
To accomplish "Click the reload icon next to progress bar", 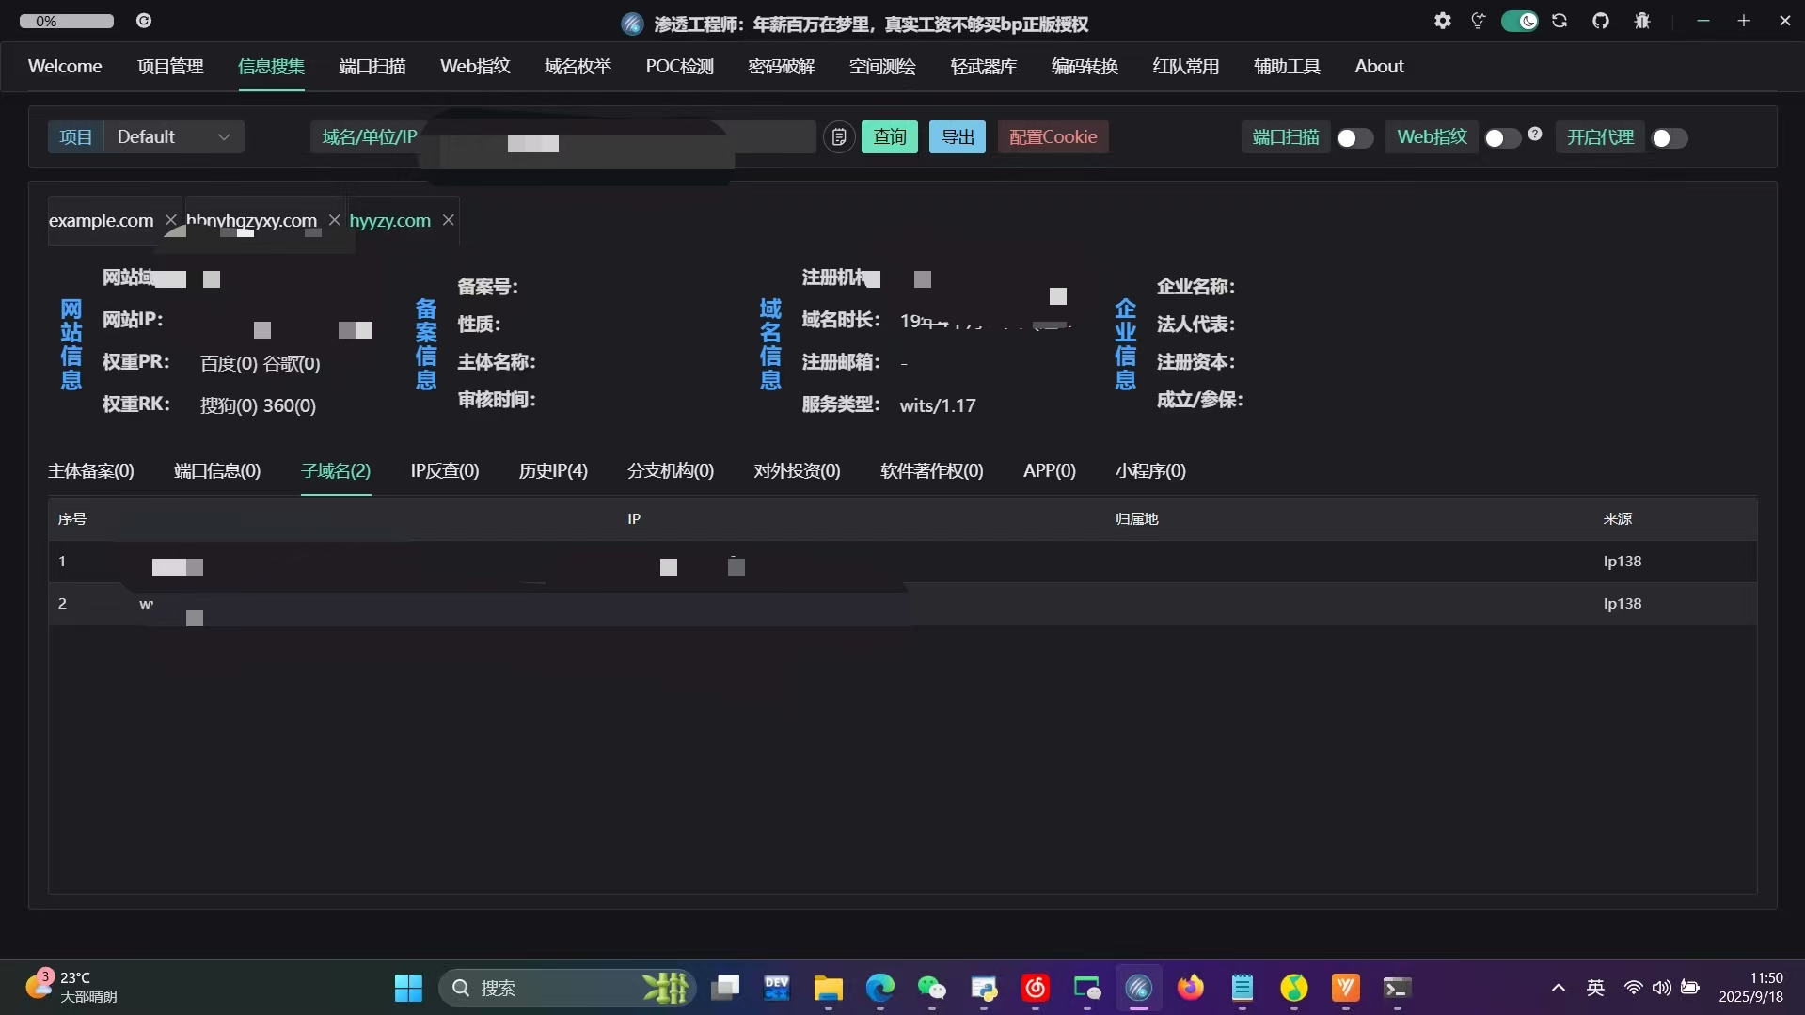I will coord(144,21).
